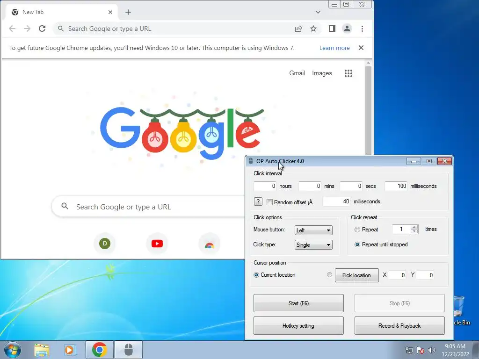479x359 pixels.
Task: Click the random offset 40 milliseconds field
Action: coord(336,201)
